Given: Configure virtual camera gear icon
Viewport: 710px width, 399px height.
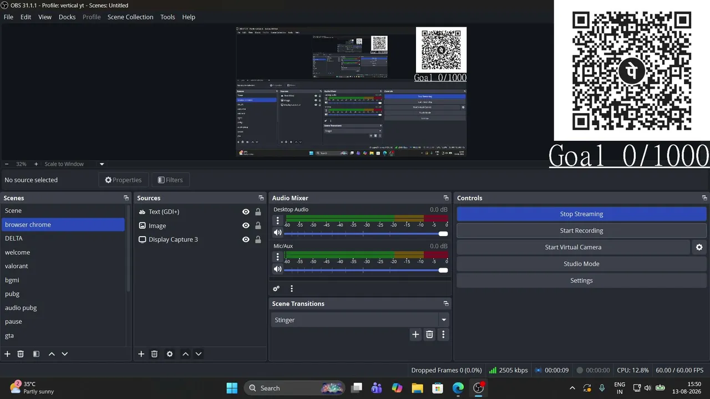Looking at the screenshot, I should click(699, 247).
